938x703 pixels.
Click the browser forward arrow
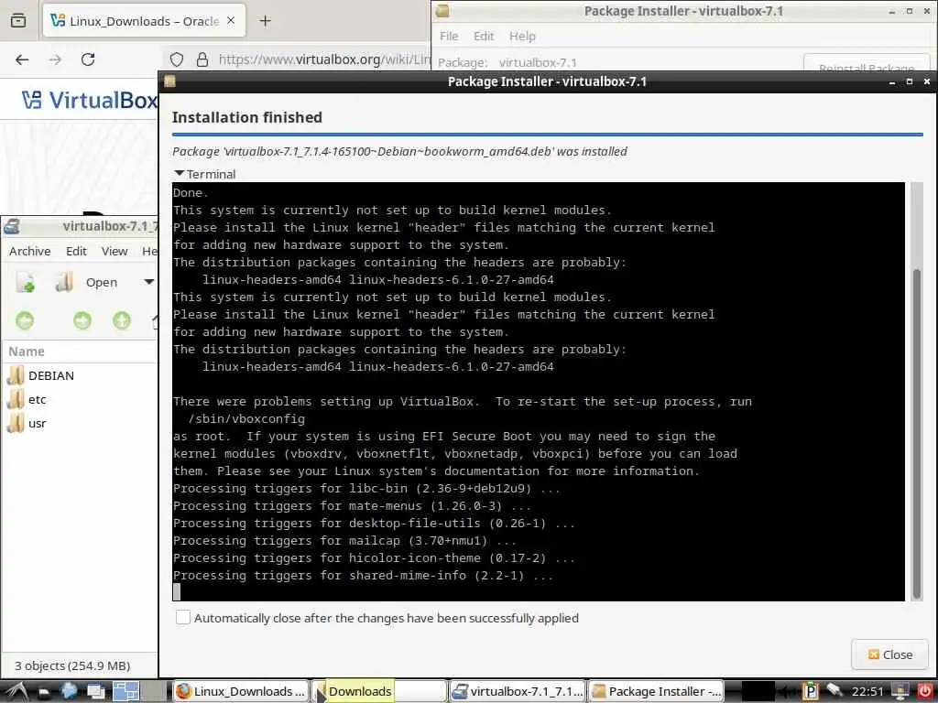55,59
